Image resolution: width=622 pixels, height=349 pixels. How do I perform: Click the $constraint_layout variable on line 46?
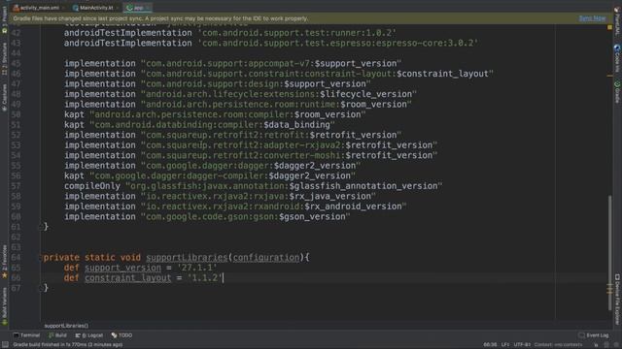coord(442,74)
